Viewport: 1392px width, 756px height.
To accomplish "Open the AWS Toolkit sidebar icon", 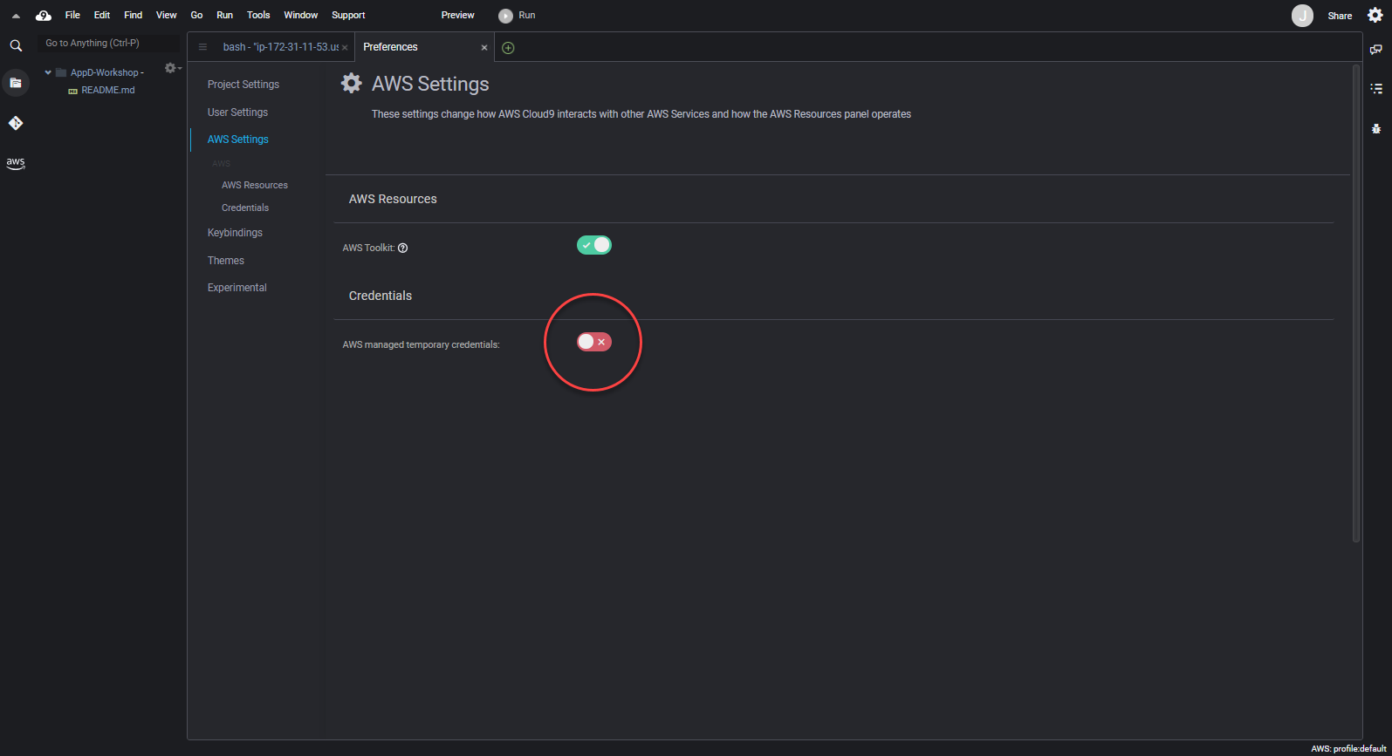I will coord(16,163).
